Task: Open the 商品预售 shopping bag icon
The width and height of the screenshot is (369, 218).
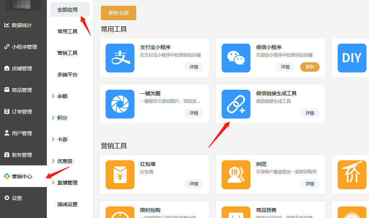Action: (x=236, y=212)
